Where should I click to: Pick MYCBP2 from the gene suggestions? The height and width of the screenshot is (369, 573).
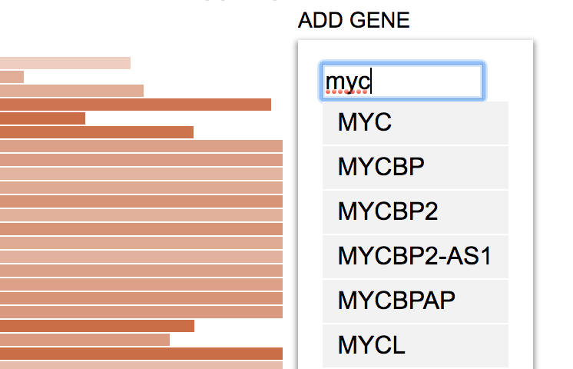coord(415,212)
